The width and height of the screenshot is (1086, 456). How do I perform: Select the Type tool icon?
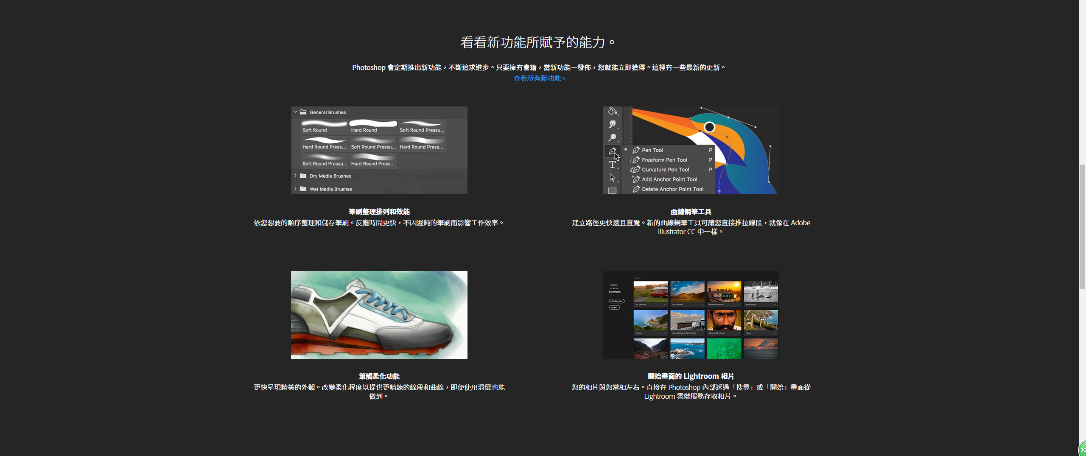coord(612,165)
